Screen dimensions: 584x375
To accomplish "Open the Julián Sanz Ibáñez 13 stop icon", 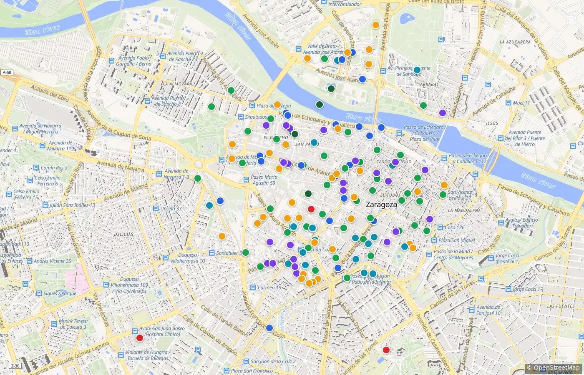I will click(x=45, y=205).
